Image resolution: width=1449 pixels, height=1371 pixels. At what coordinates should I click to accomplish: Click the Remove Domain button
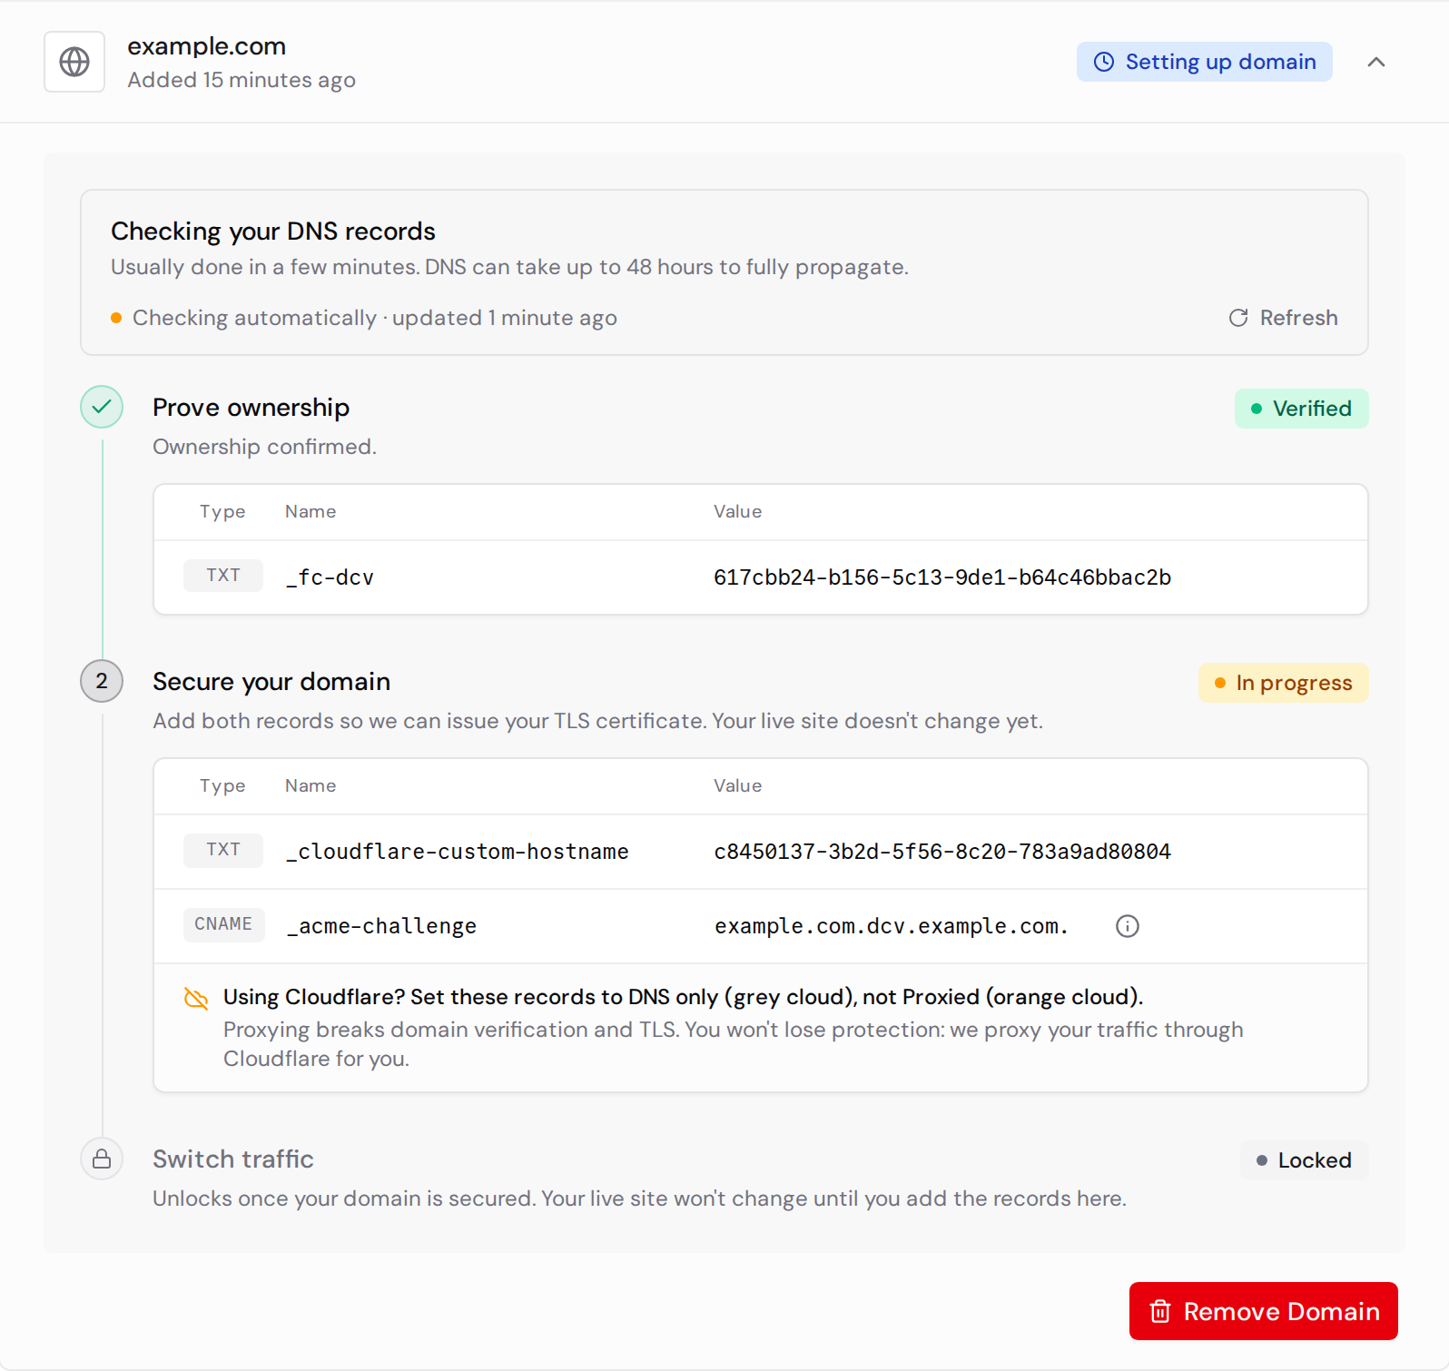click(x=1263, y=1311)
